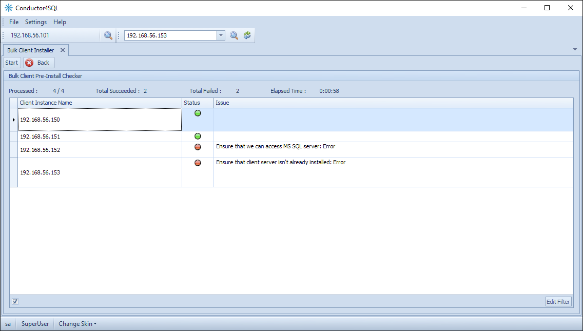Select row 192.168.56.152
This screenshot has width=583, height=331.
coord(291,150)
